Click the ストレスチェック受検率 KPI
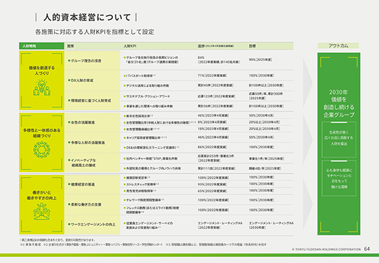The image size is (379, 263). (x=141, y=184)
